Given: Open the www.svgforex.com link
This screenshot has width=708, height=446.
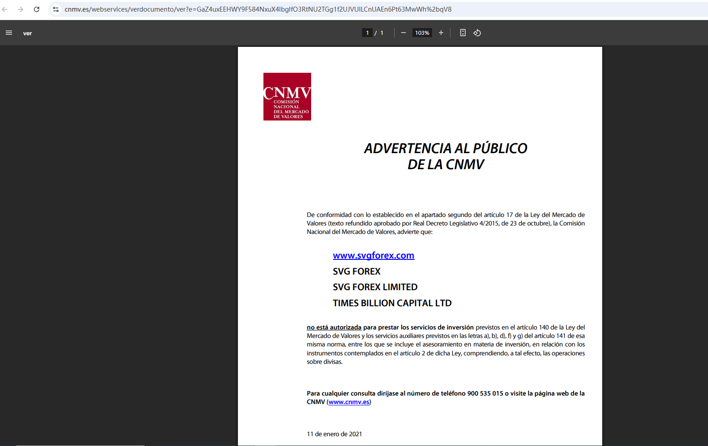Looking at the screenshot, I should (373, 255).
